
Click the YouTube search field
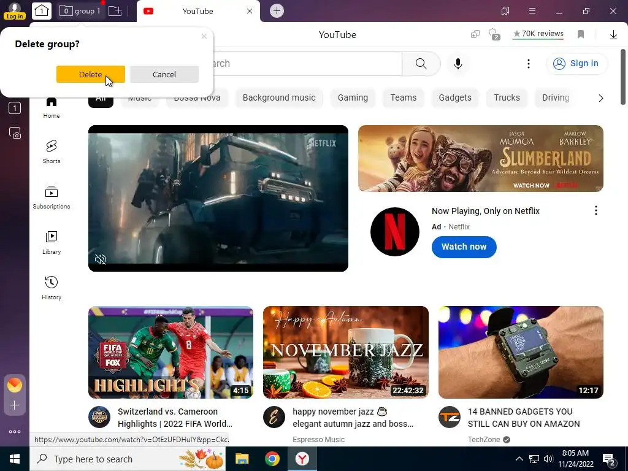click(308, 63)
